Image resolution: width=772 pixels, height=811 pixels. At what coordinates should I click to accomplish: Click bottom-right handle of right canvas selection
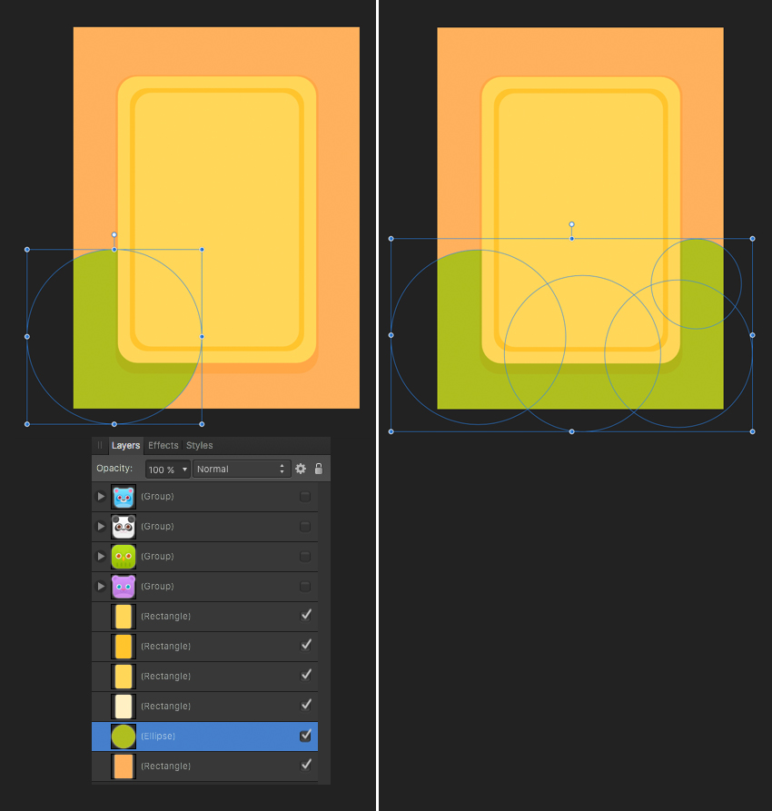click(x=752, y=431)
